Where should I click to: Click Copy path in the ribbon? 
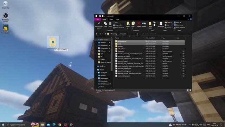117,25
